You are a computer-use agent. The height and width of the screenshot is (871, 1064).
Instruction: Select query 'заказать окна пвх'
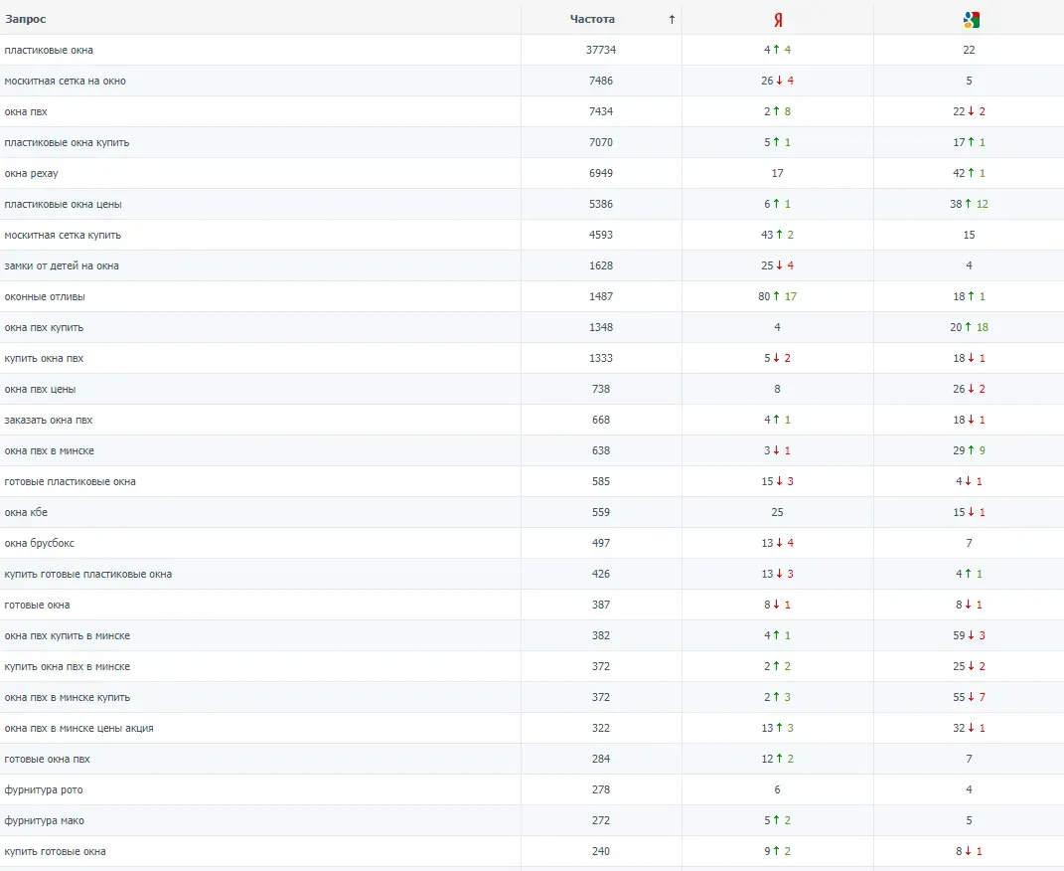[48, 421]
